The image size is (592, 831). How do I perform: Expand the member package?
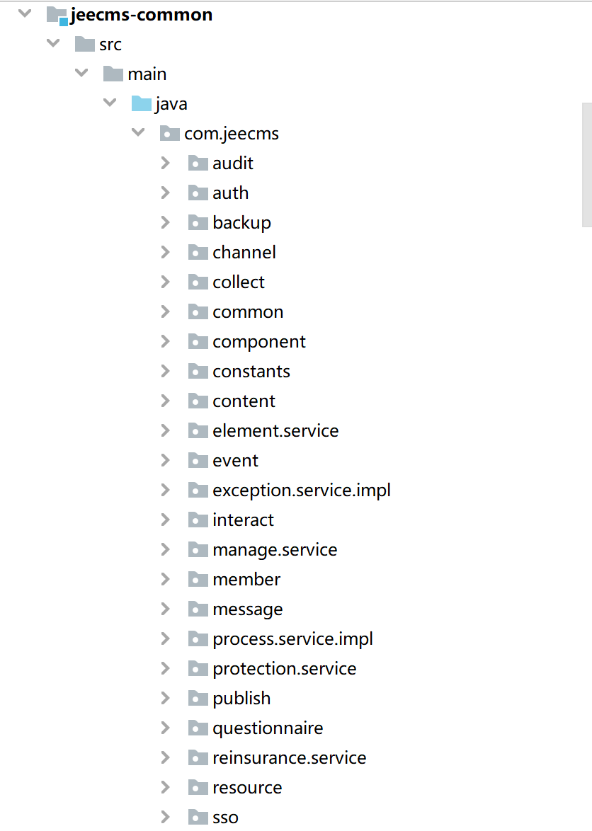pos(166,579)
